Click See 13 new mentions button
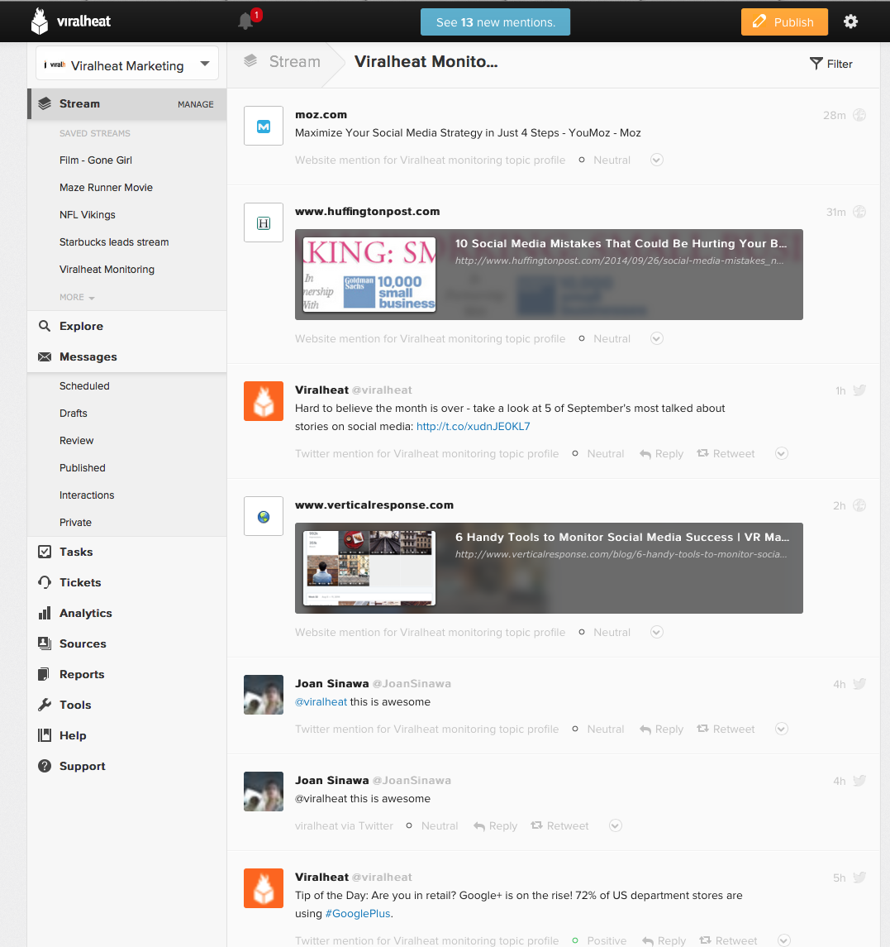 [x=495, y=22]
